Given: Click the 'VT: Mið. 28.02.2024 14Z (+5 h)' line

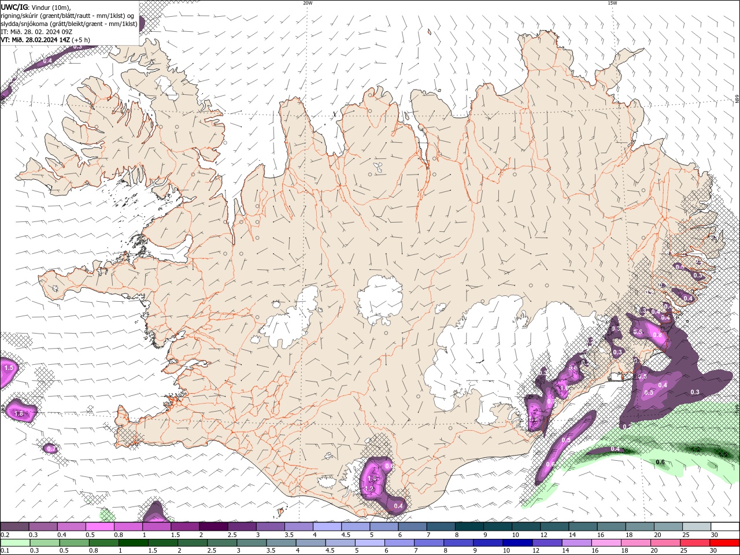Looking at the screenshot, I should tap(45, 40).
